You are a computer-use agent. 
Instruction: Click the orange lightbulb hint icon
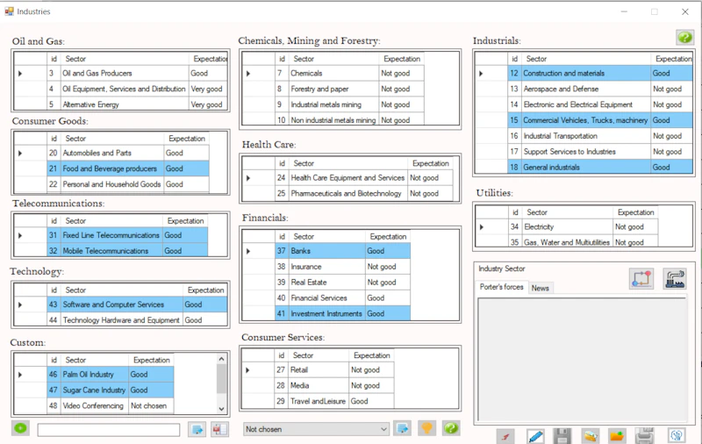click(x=426, y=428)
